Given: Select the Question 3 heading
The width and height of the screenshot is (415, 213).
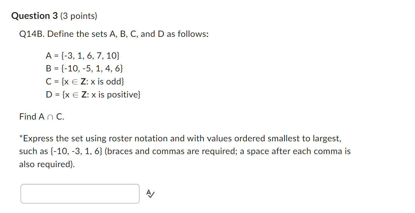Looking at the screenshot, I should click(34, 15).
